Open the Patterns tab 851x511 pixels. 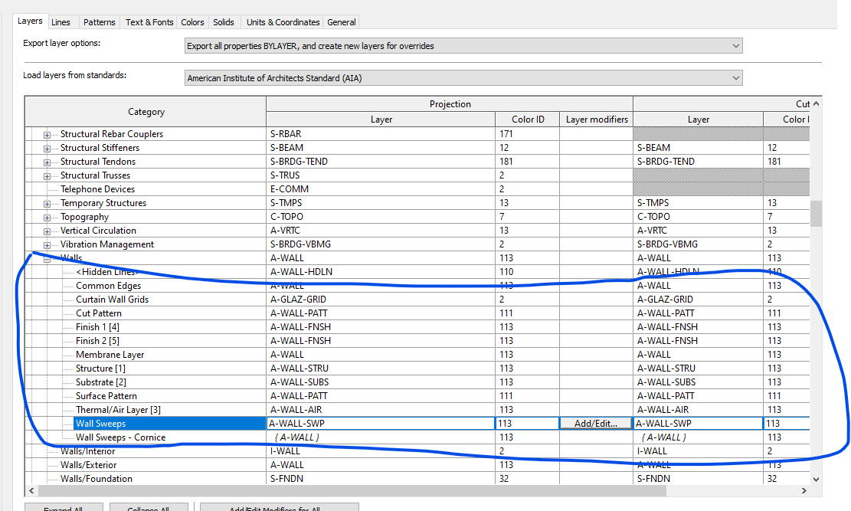click(x=100, y=22)
